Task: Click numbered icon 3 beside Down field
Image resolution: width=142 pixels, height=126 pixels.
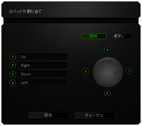Action: point(13,74)
